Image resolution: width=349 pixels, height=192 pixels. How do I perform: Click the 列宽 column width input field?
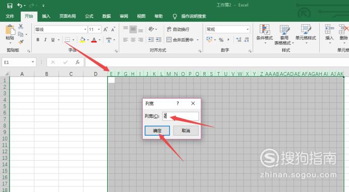(181, 116)
